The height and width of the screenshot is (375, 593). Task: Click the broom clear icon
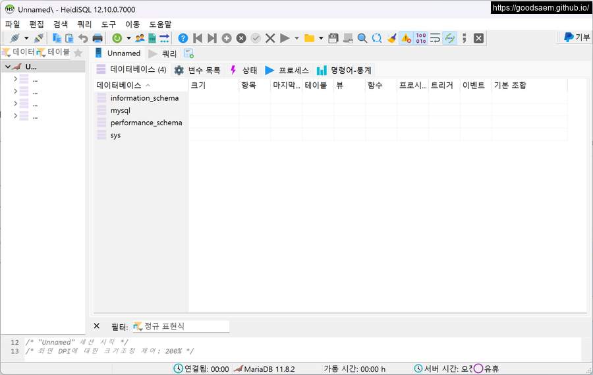tap(391, 38)
